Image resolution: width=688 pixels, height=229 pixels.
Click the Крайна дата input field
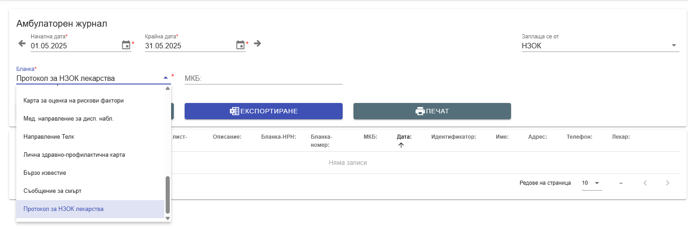[x=189, y=46]
